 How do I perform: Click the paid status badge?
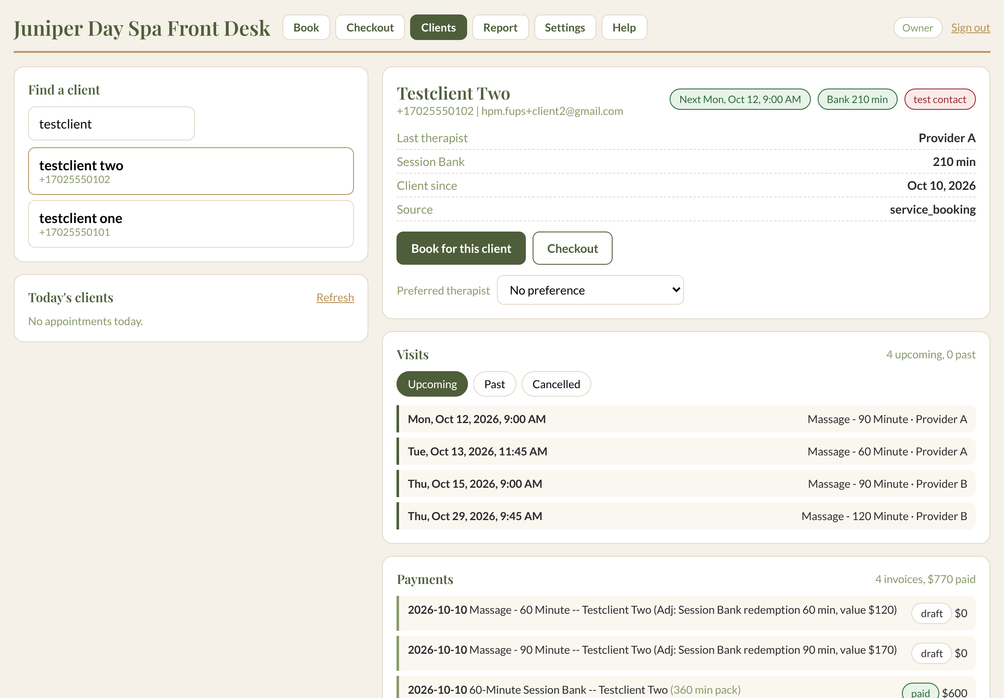pos(920,692)
